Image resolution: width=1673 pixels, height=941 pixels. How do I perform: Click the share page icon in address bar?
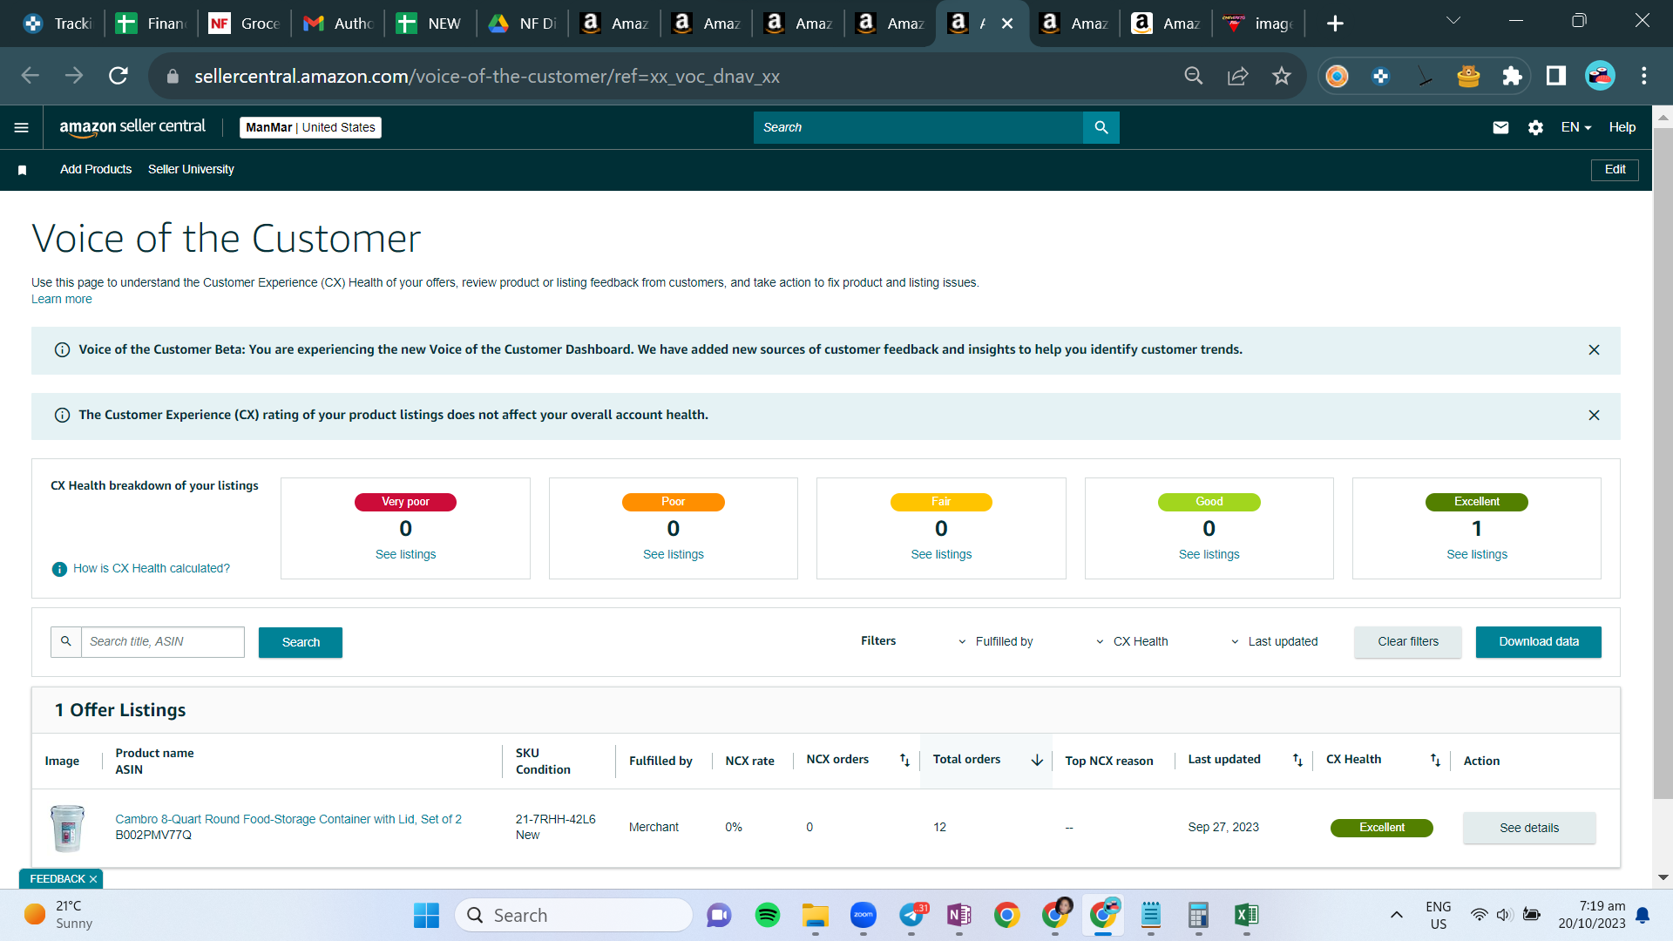coord(1237,76)
